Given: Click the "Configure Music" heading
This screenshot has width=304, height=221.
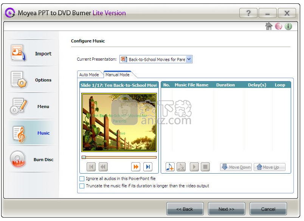Looking at the screenshot, I should pyautogui.click(x=88, y=41).
